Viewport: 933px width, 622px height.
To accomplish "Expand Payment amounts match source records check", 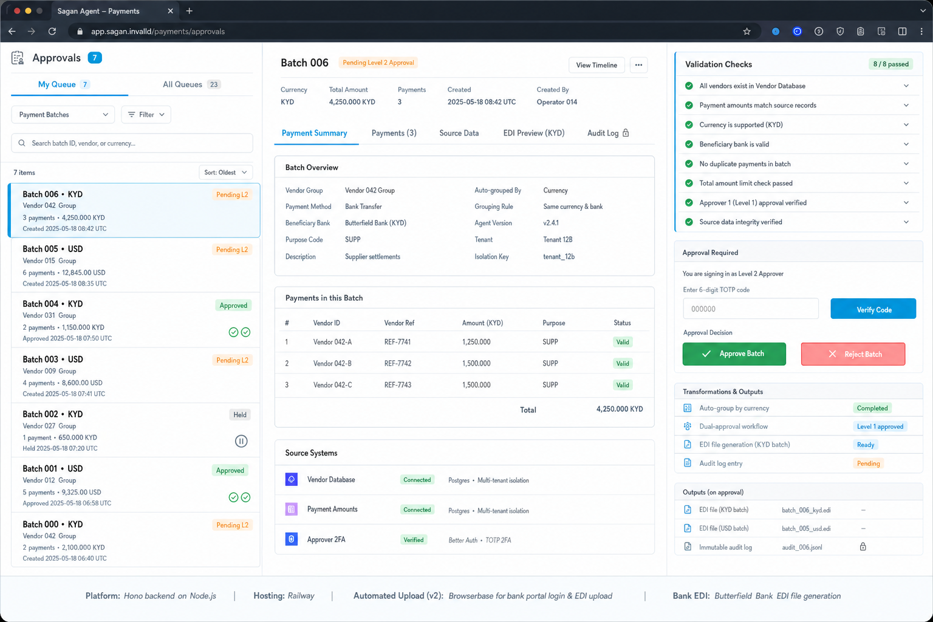I will (x=906, y=105).
